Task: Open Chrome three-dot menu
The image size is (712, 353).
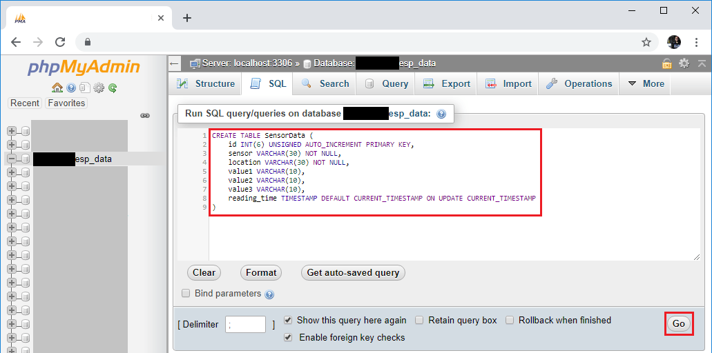Action: (x=697, y=42)
